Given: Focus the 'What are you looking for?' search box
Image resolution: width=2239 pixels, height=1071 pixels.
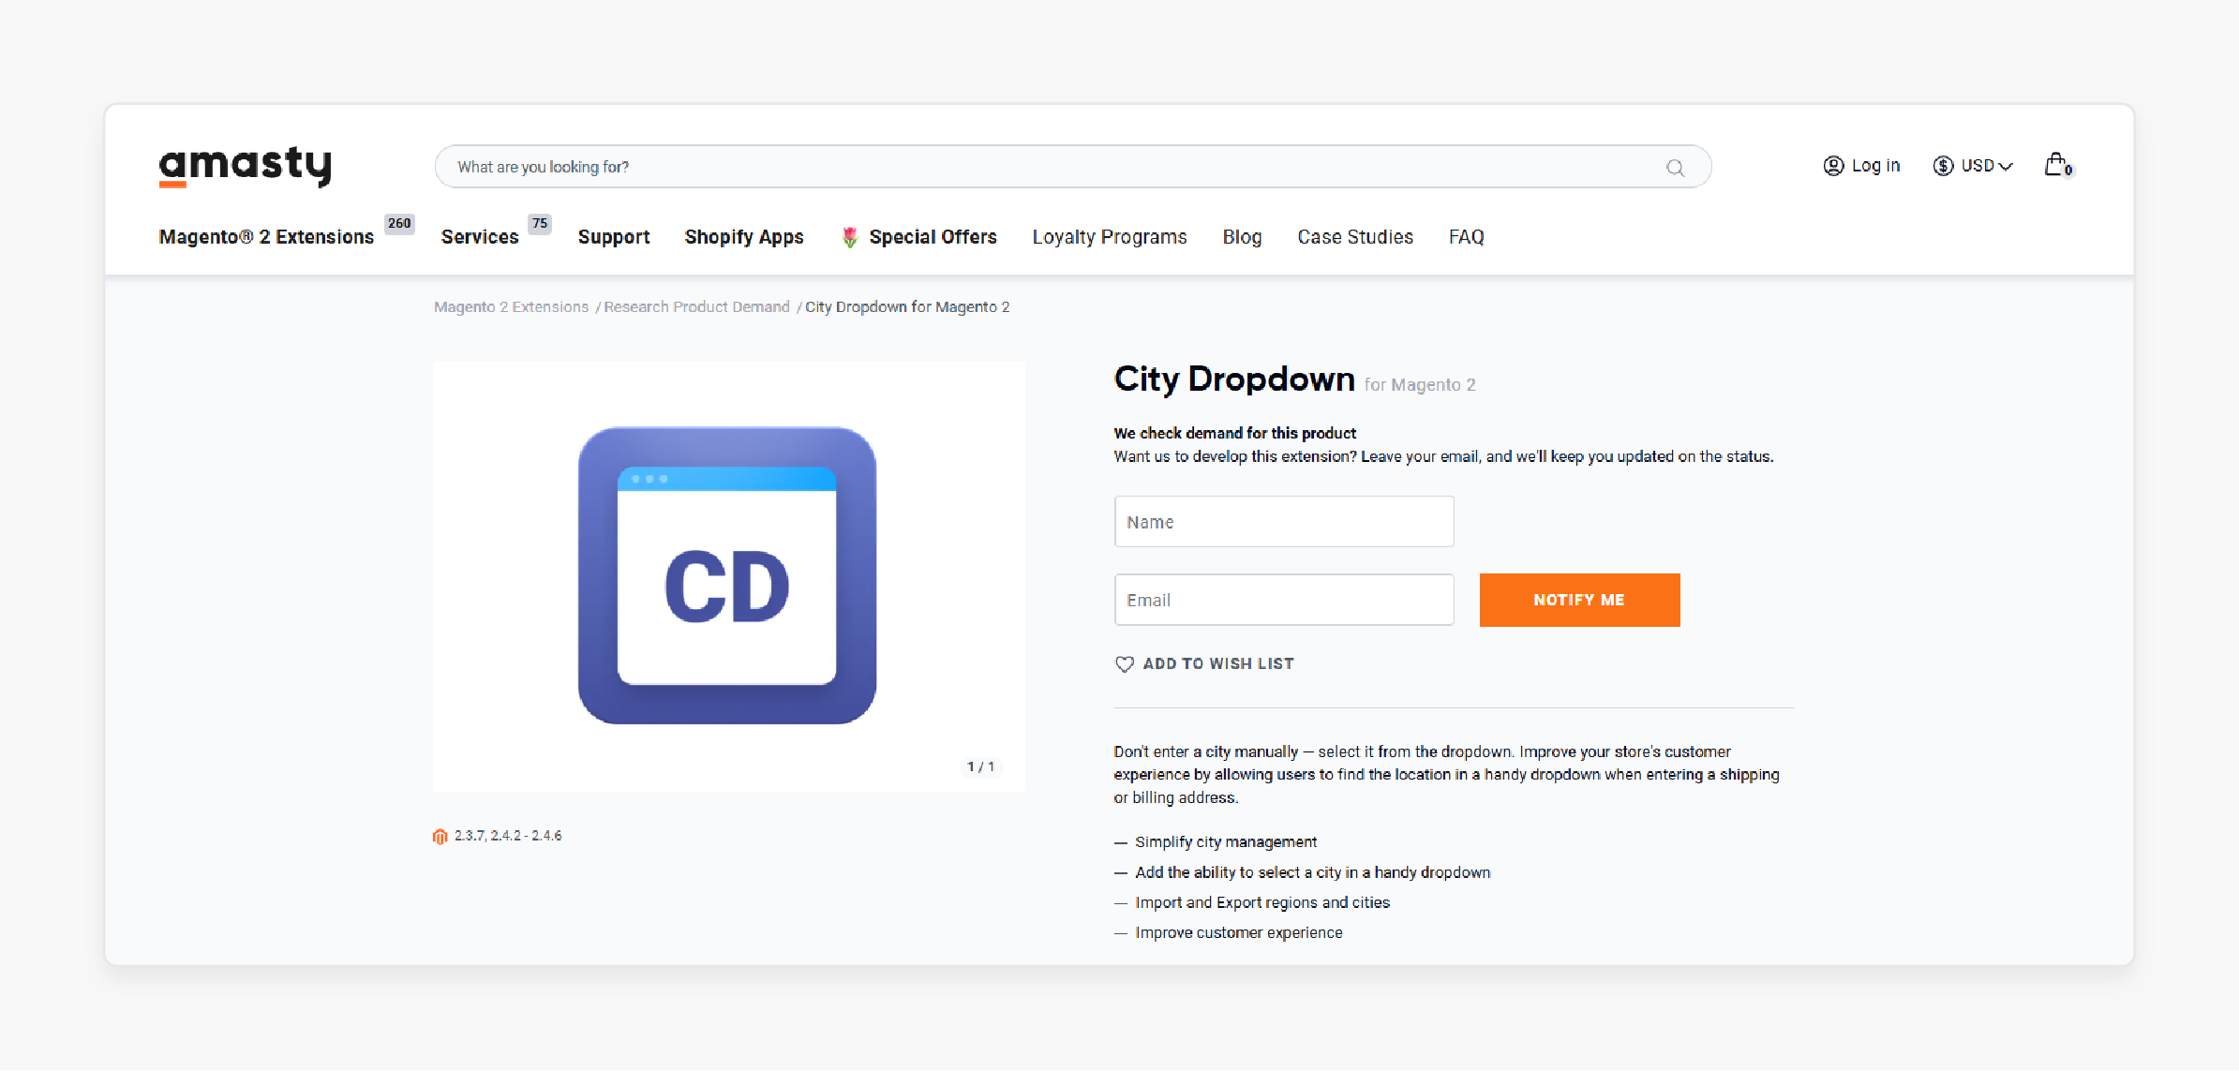Looking at the screenshot, I should (x=1073, y=167).
